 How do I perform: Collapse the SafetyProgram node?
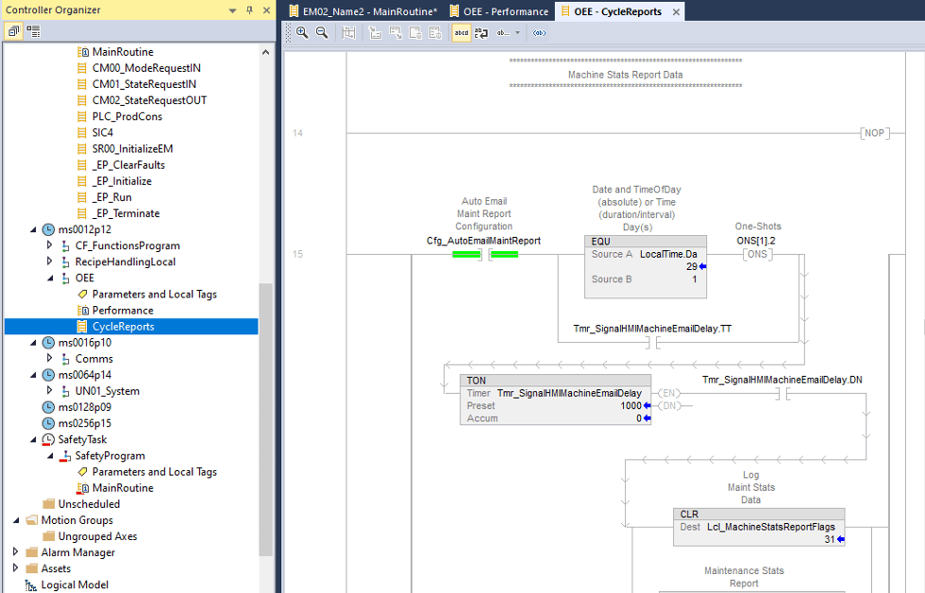[50, 456]
